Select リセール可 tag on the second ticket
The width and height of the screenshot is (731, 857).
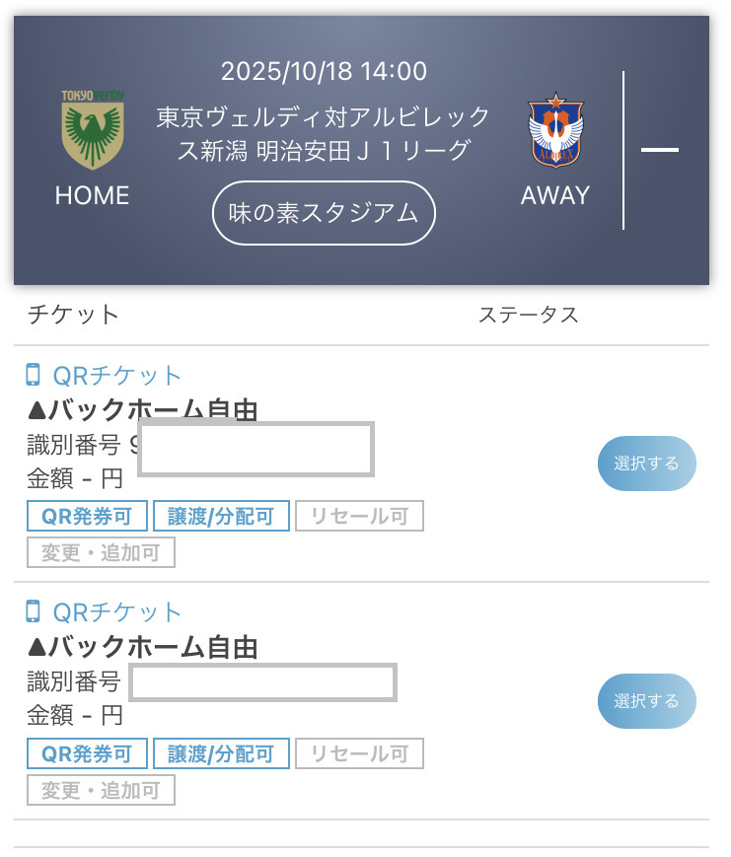tap(359, 754)
